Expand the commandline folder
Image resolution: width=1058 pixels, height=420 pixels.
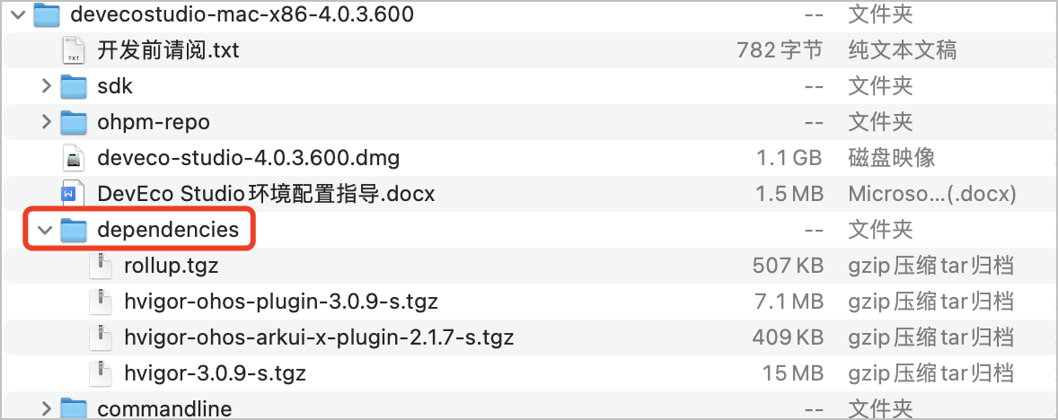pyautogui.click(x=47, y=409)
